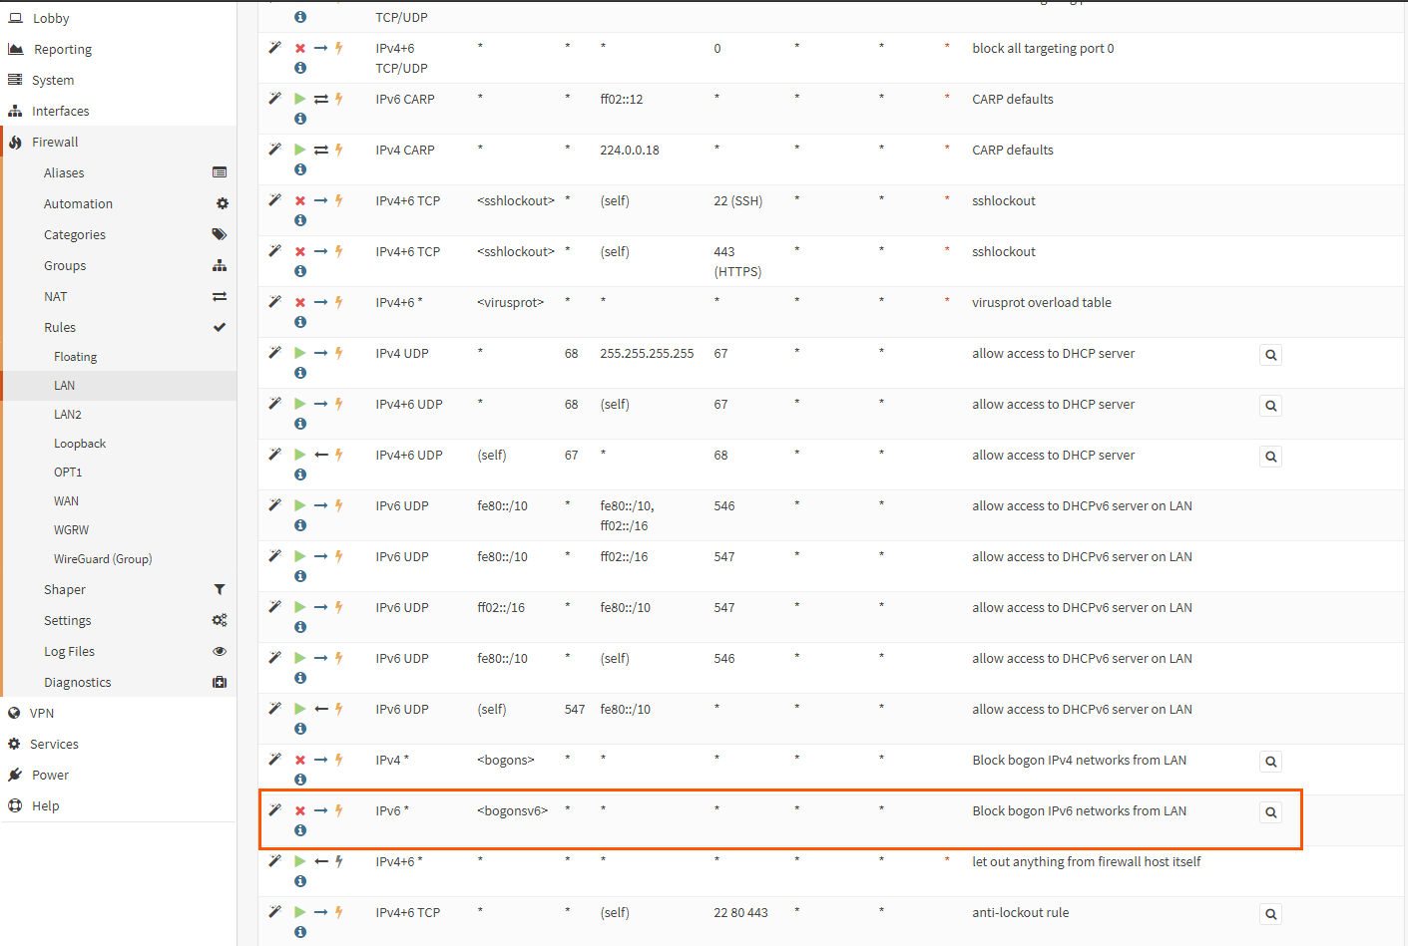Click the Shaper filter icon in the sidebar
Viewport: 1408px width, 946px height.
point(220,588)
